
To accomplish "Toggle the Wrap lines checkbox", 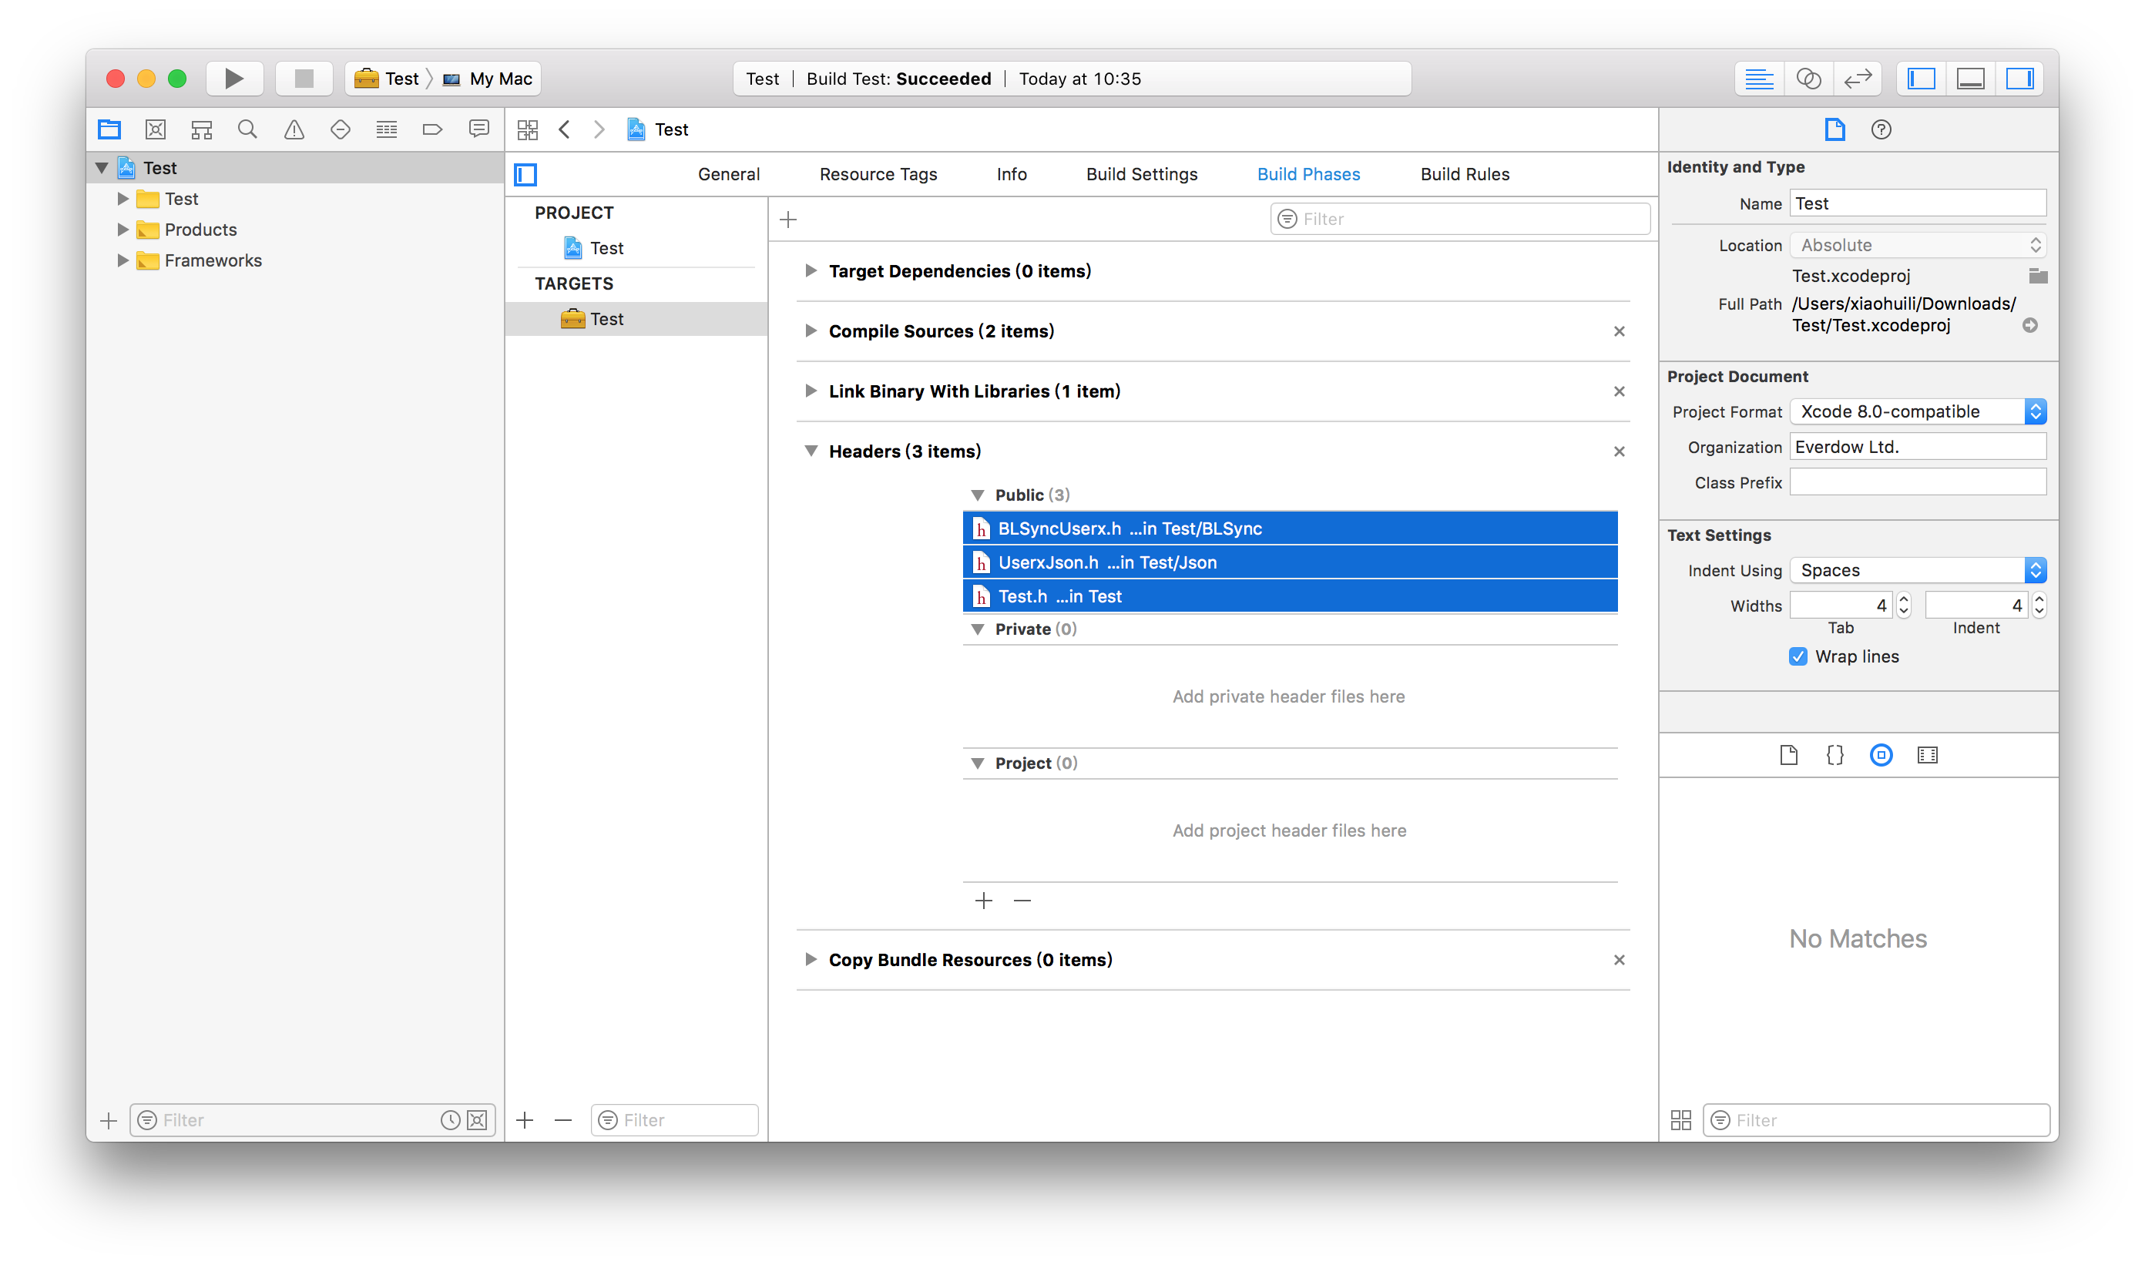I will point(1798,656).
